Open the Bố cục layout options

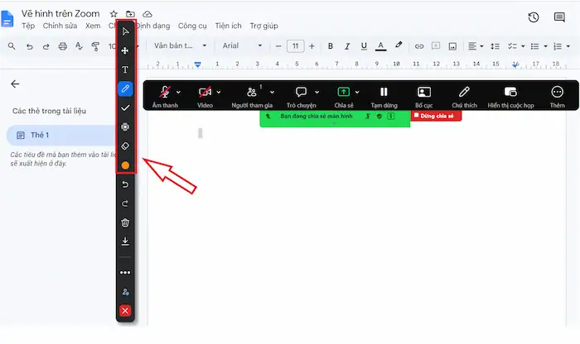click(x=424, y=96)
